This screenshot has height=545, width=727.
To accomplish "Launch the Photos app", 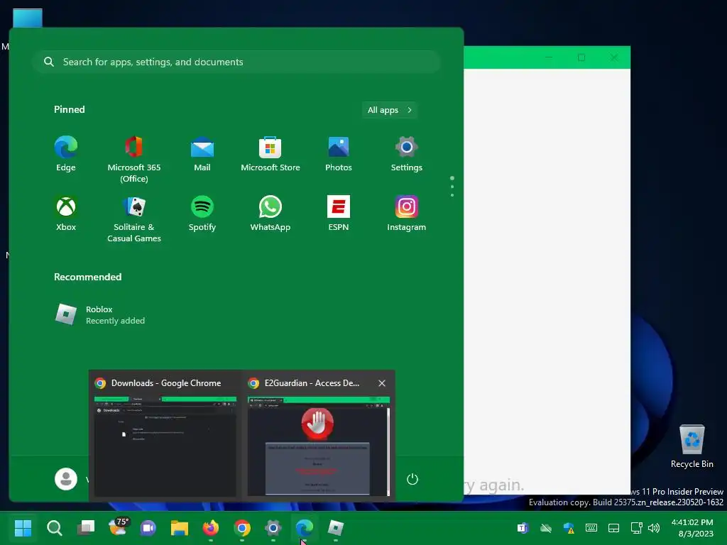I will point(339,154).
